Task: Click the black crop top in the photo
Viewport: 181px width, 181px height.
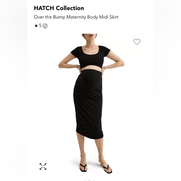Action: click(x=90, y=57)
